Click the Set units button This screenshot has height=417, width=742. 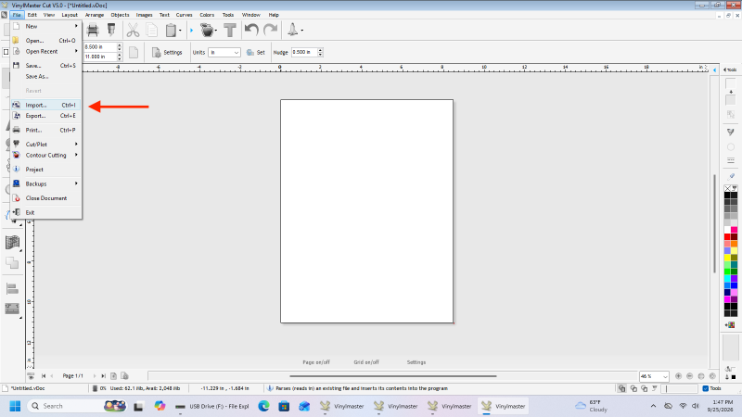click(x=256, y=53)
